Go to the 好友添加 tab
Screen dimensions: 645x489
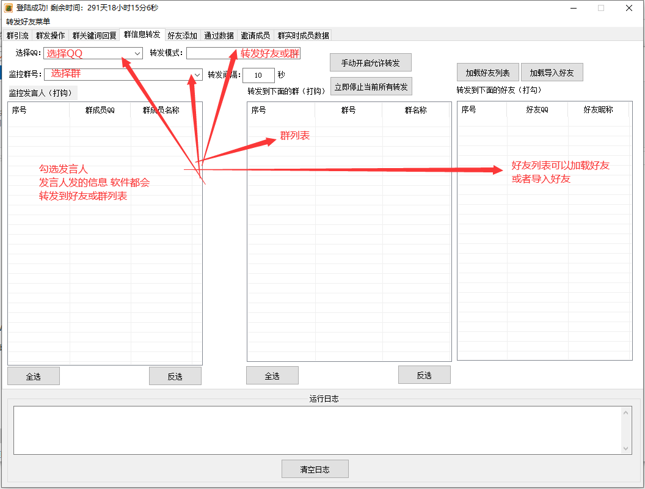[x=182, y=35]
